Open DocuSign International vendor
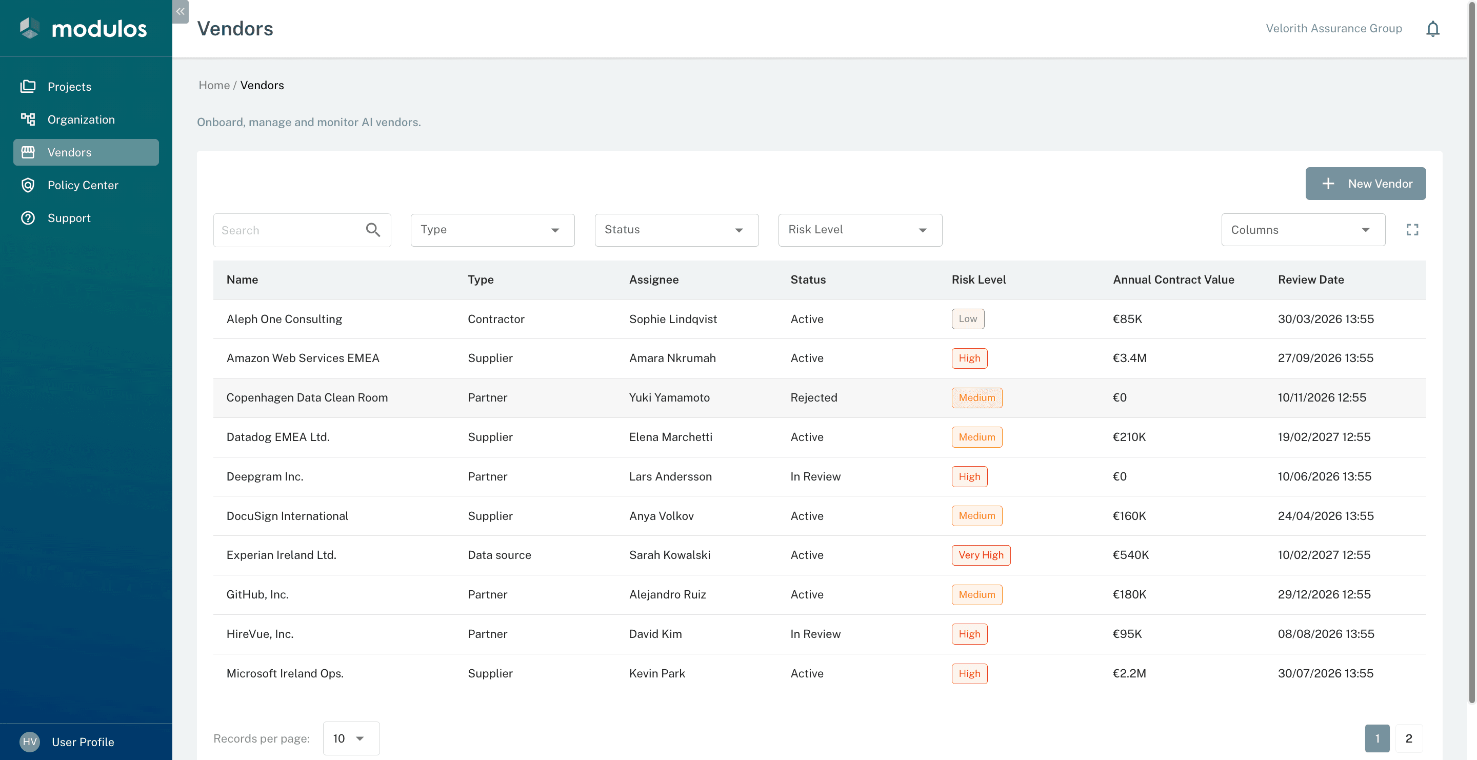The image size is (1477, 760). click(287, 516)
